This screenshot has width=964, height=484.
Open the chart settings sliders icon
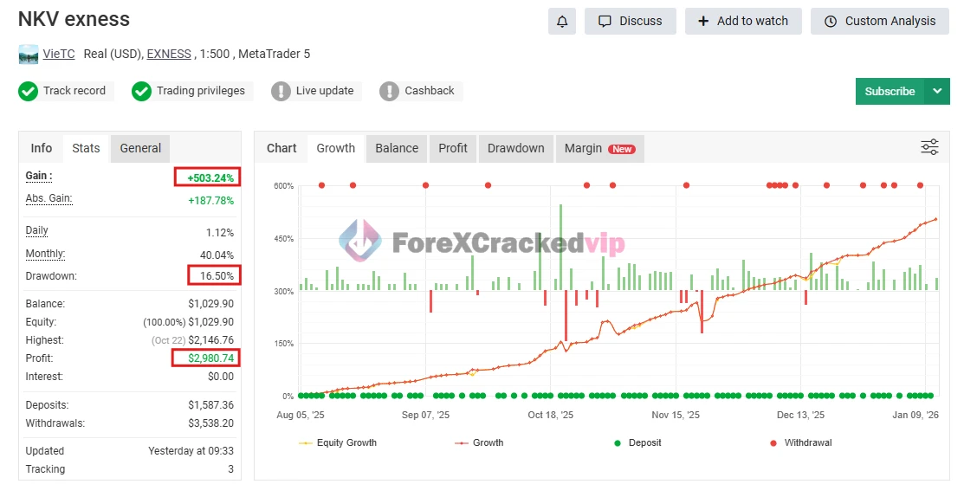929,147
